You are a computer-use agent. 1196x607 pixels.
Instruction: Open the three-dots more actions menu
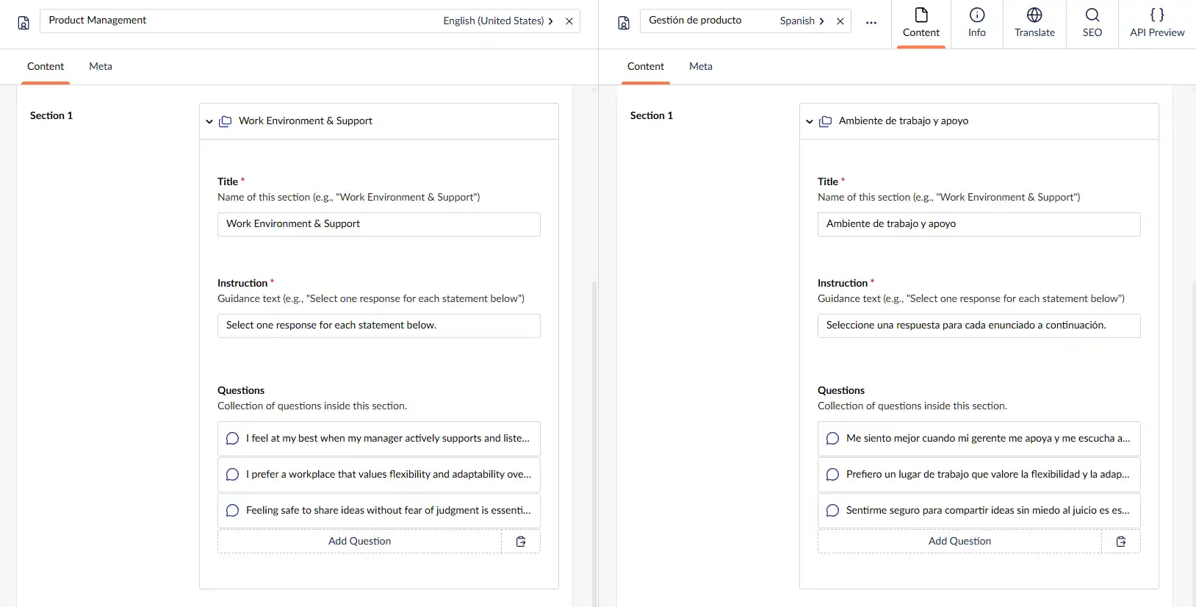coord(871,23)
